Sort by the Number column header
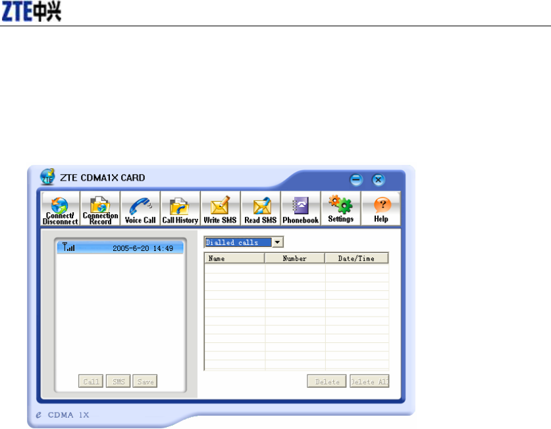This screenshot has width=551, height=429. coord(294,258)
